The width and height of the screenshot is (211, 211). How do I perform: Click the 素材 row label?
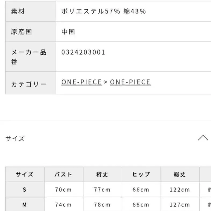click(x=18, y=11)
